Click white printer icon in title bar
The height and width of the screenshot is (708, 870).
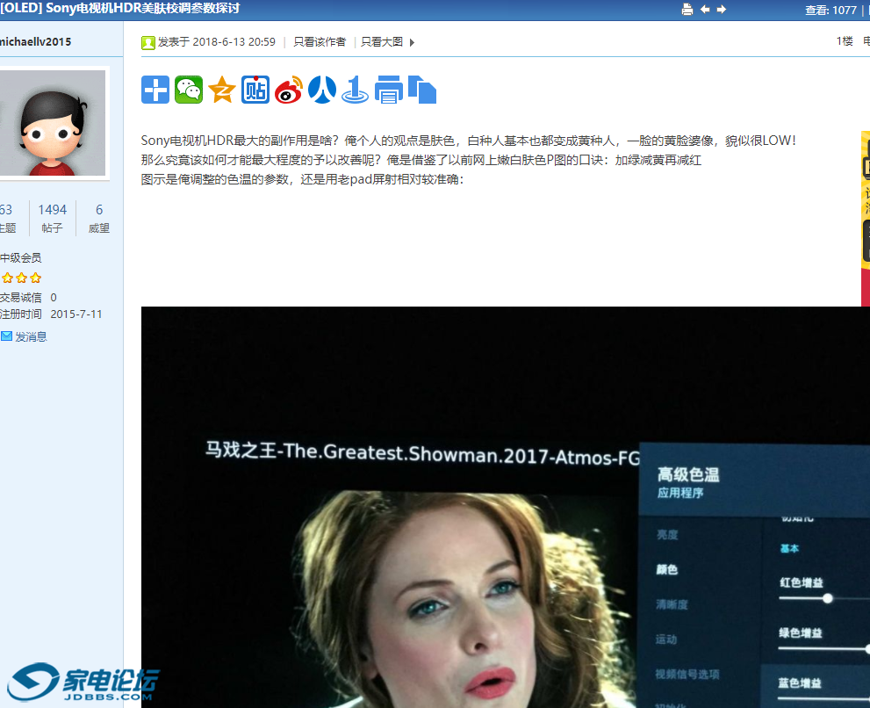point(687,10)
